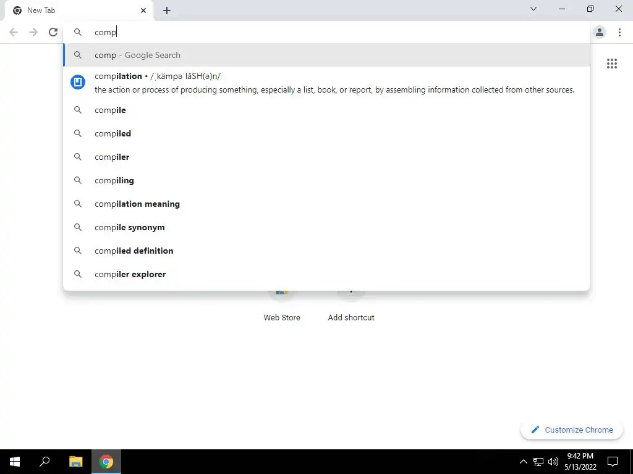Open the Google apps grid
The image size is (633, 474).
(x=611, y=64)
